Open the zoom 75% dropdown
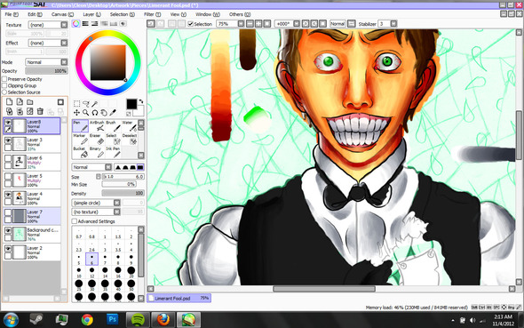This screenshot has width=524, height=328. point(241,24)
